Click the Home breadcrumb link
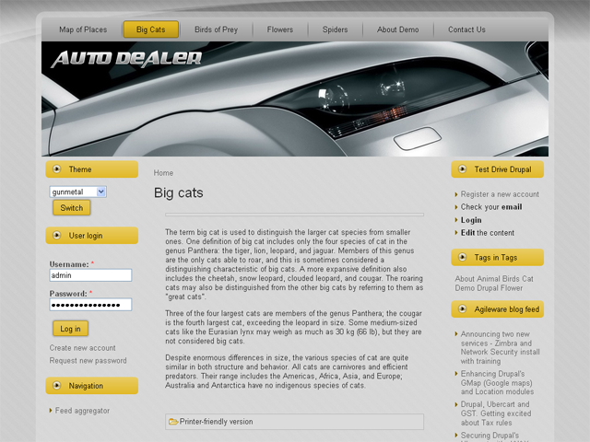 point(163,173)
